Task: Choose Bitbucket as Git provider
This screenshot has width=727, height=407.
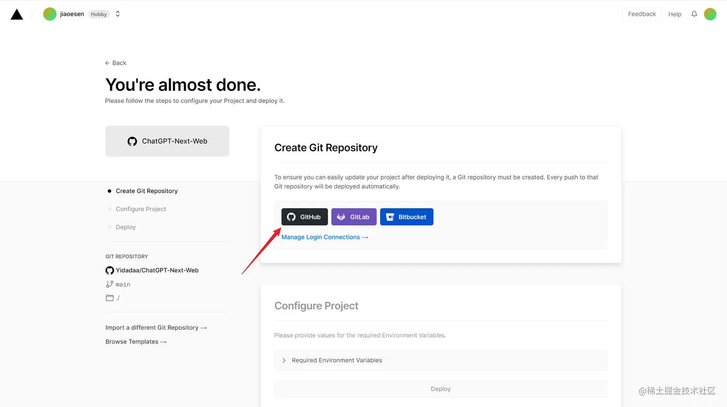Action: pos(407,217)
